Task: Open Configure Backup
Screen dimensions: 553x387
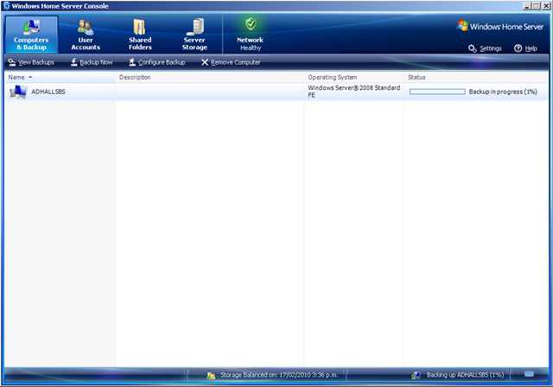Action: click(156, 62)
